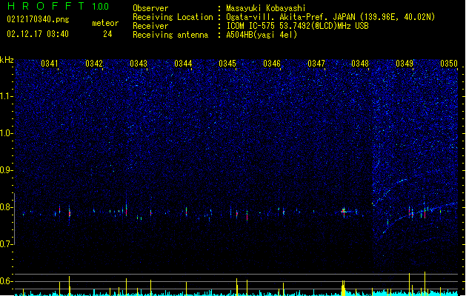Click the 1.0 kHz axis label

pos(6,133)
